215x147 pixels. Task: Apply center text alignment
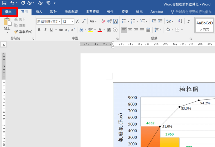130,30
